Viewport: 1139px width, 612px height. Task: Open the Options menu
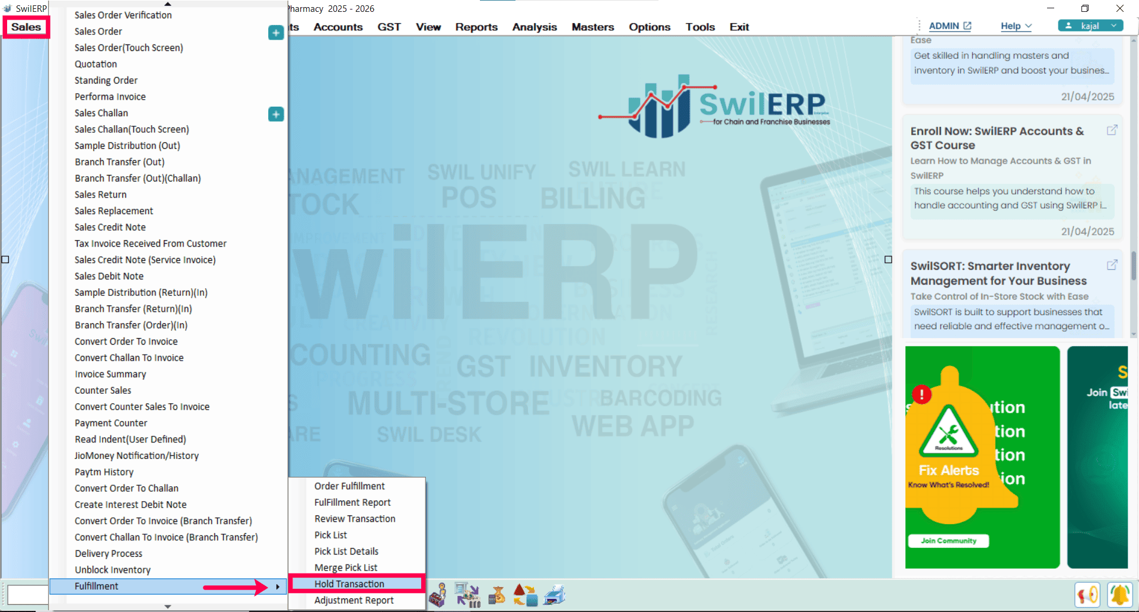[650, 27]
